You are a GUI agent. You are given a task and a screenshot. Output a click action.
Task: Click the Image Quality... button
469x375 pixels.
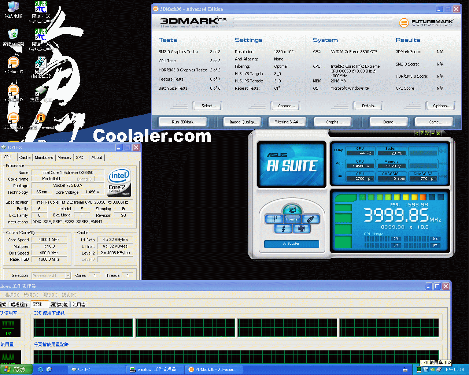pos(243,122)
